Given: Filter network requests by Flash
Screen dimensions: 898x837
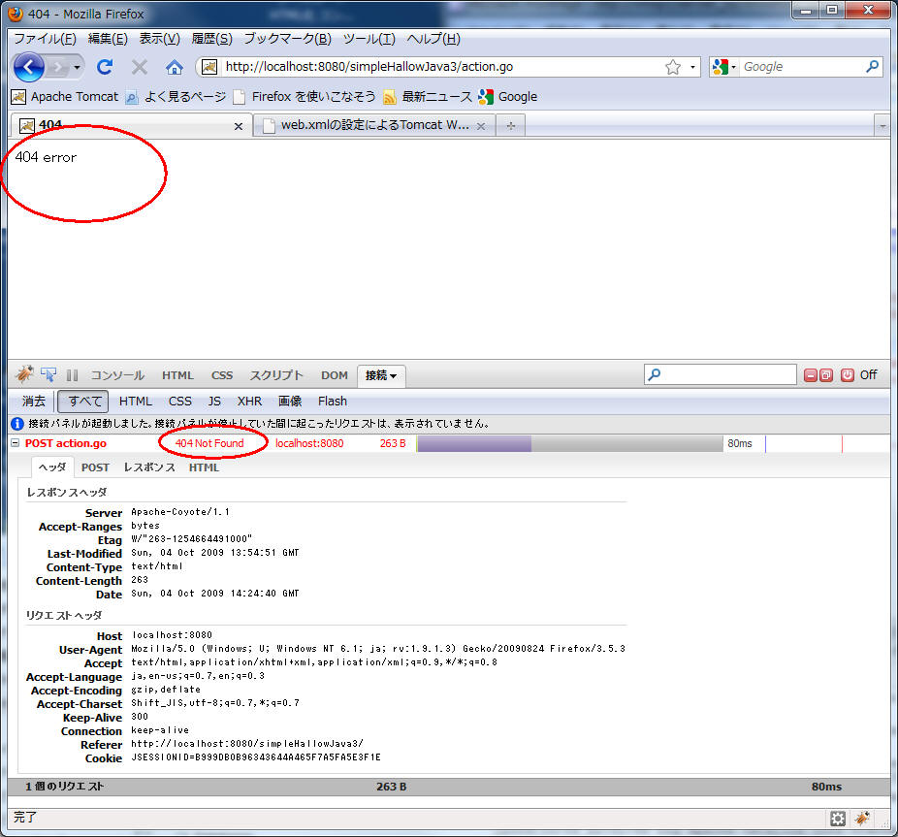Looking at the screenshot, I should 332,401.
